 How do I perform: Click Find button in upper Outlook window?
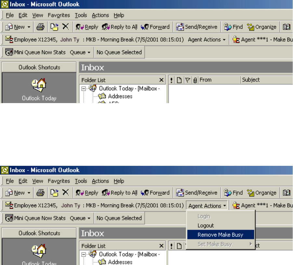(233, 27)
